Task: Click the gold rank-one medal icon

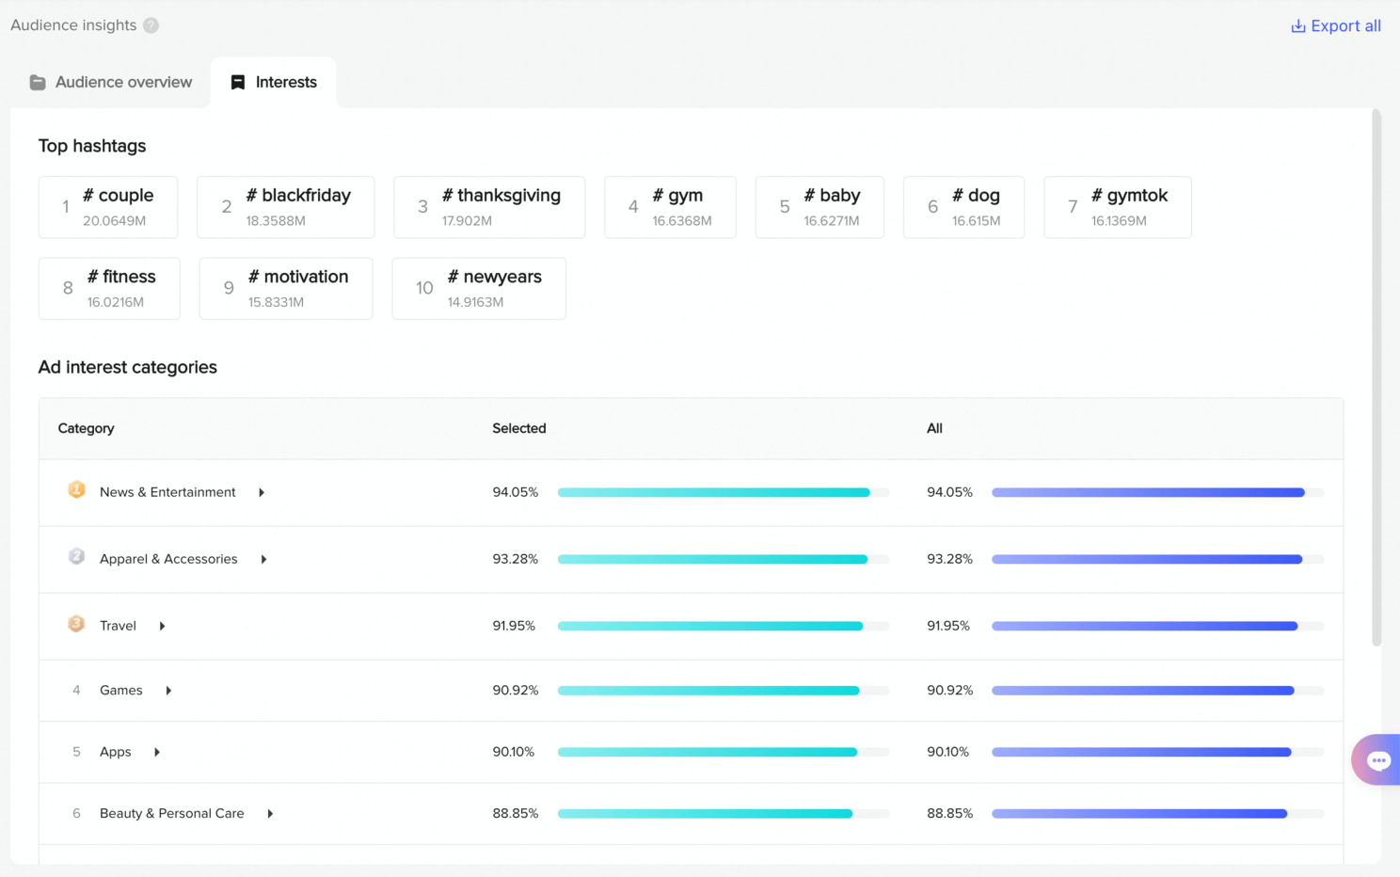Action: [76, 490]
